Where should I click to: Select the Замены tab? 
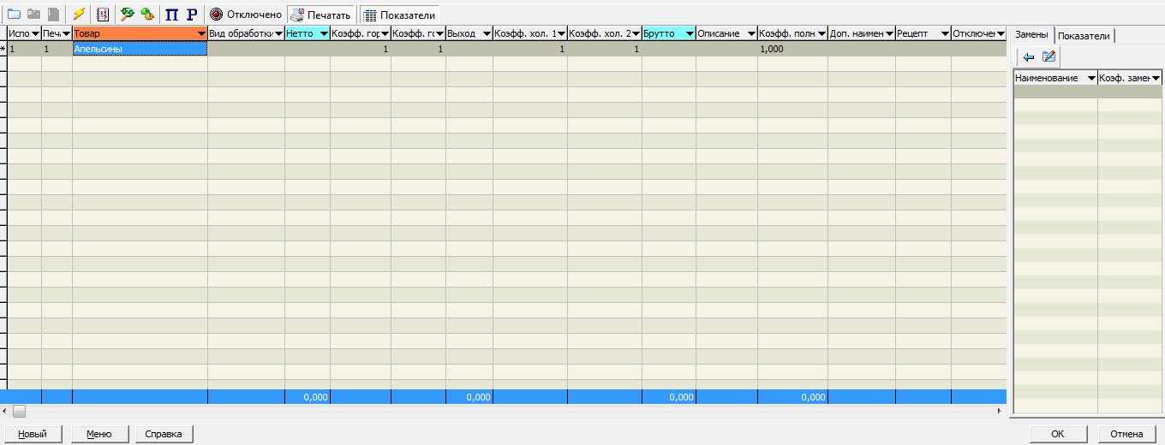tap(1031, 35)
